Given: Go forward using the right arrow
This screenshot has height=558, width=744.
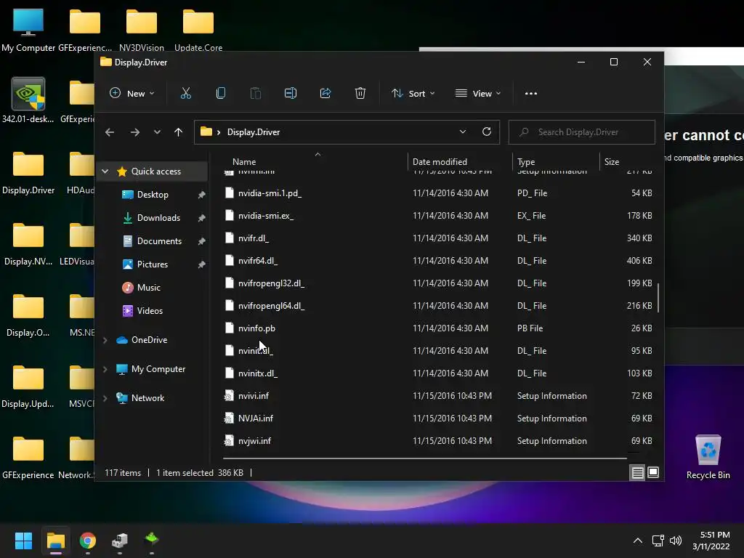Looking at the screenshot, I should (x=135, y=132).
